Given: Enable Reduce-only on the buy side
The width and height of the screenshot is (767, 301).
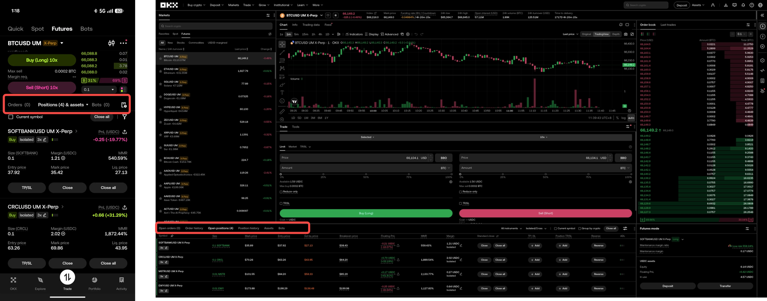Looking at the screenshot, I should click(281, 192).
